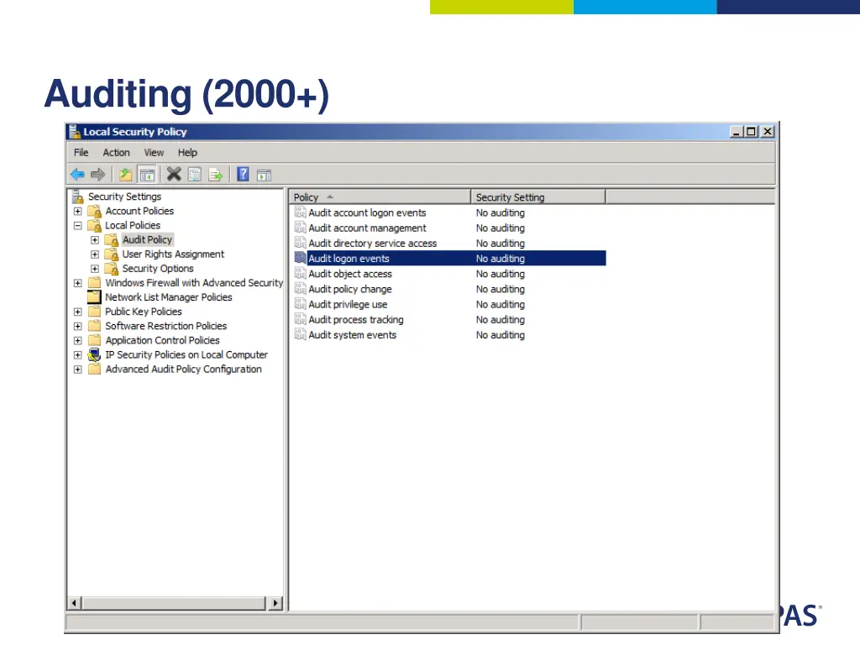The width and height of the screenshot is (860, 645).
Task: Click the tree pane scrollbar right arrow
Action: (275, 603)
